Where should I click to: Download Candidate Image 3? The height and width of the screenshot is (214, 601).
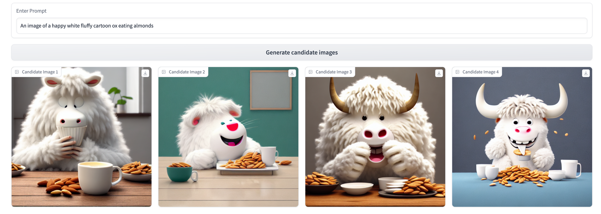coord(439,73)
